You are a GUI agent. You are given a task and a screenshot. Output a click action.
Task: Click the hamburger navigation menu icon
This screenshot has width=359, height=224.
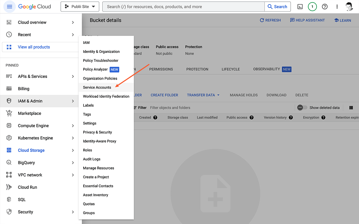[x=9, y=6]
